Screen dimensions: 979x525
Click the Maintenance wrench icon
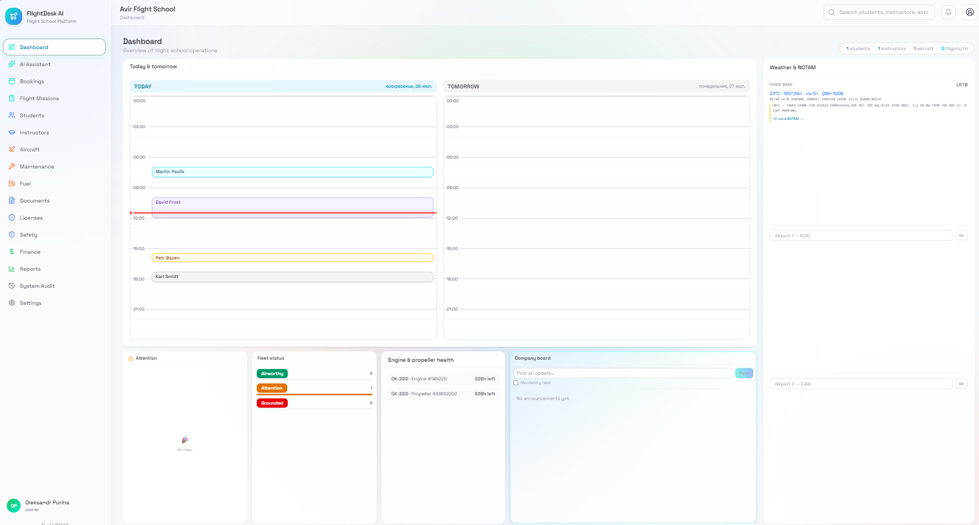click(12, 166)
